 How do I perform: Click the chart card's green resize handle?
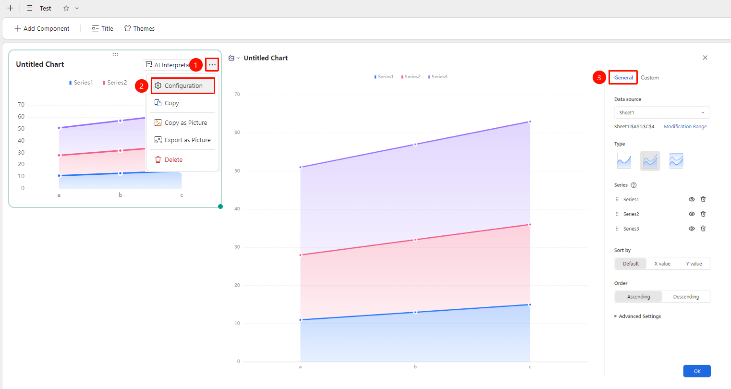[220, 207]
